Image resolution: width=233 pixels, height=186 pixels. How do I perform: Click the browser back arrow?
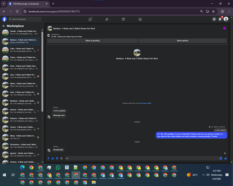[4, 12]
